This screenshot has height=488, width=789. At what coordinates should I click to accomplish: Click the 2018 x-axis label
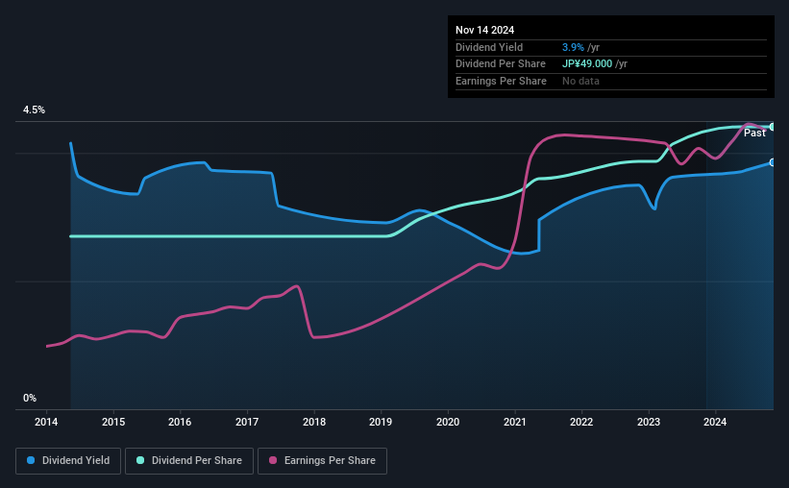314,422
